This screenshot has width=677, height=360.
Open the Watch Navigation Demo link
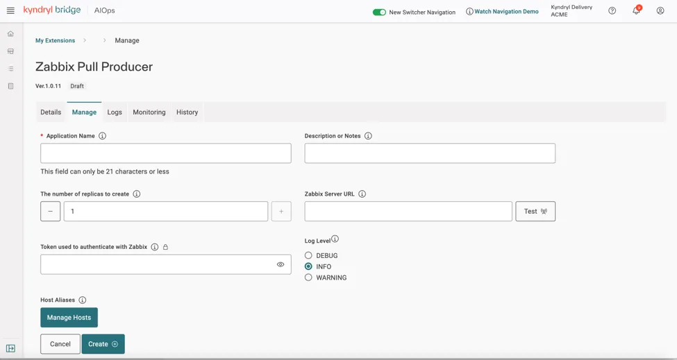(506, 12)
